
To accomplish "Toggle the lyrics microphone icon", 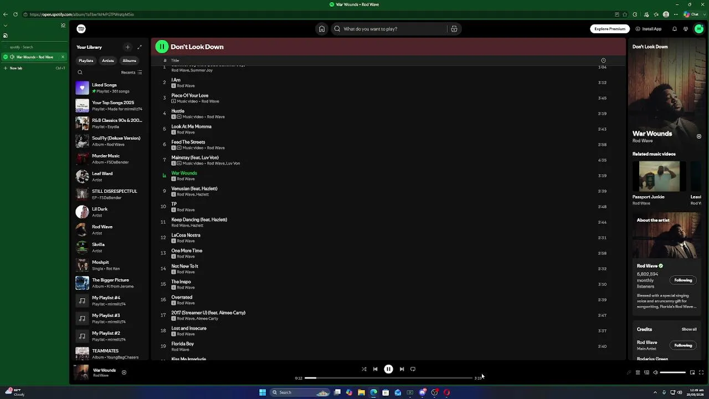I will 629,372.
